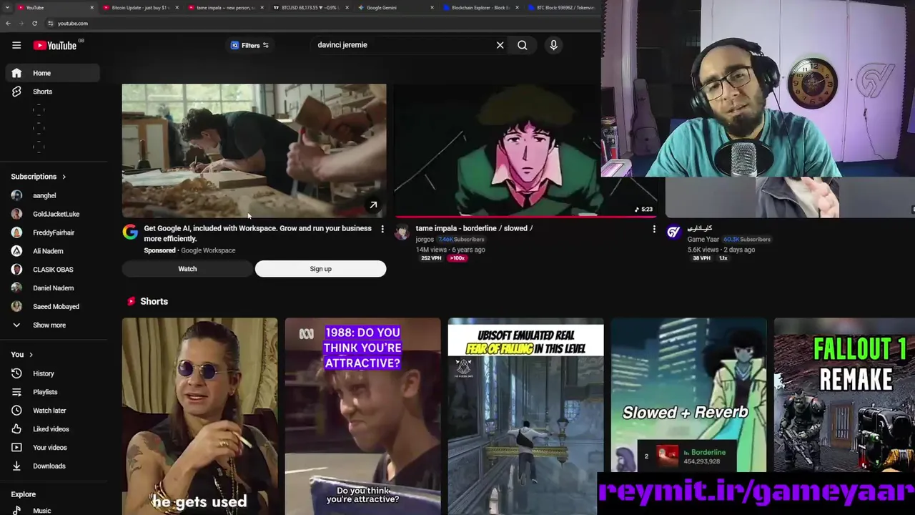The image size is (915, 515).
Task: Open Watch later clock icon
Action: coord(16,411)
